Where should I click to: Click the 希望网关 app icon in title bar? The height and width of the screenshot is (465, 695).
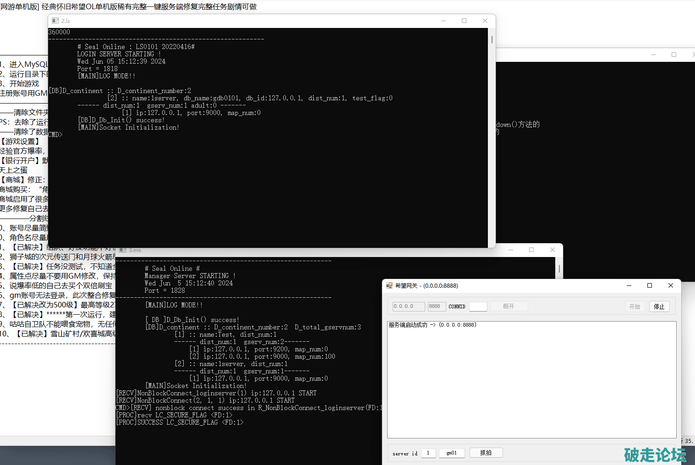pos(389,285)
